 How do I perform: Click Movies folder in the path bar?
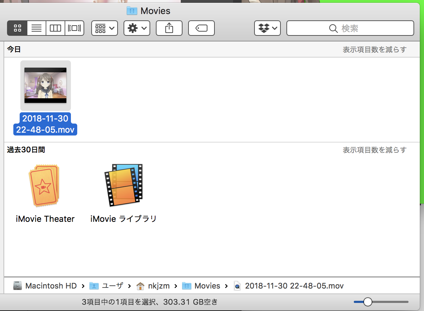pos(201,286)
